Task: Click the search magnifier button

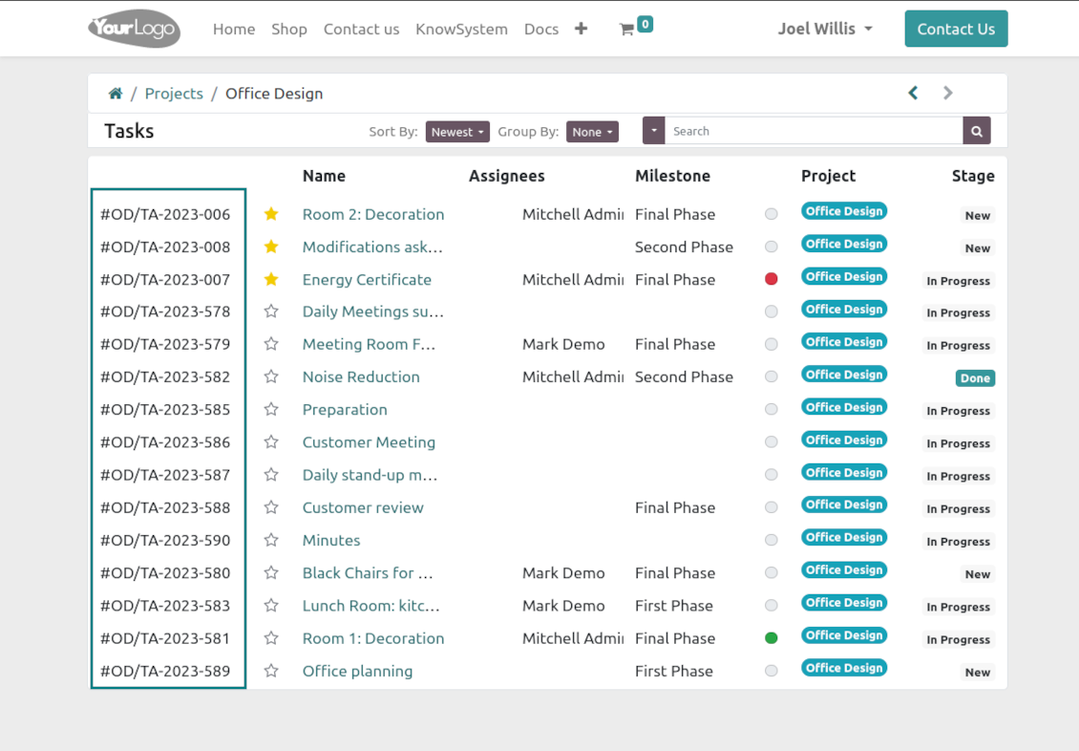Action: point(976,132)
